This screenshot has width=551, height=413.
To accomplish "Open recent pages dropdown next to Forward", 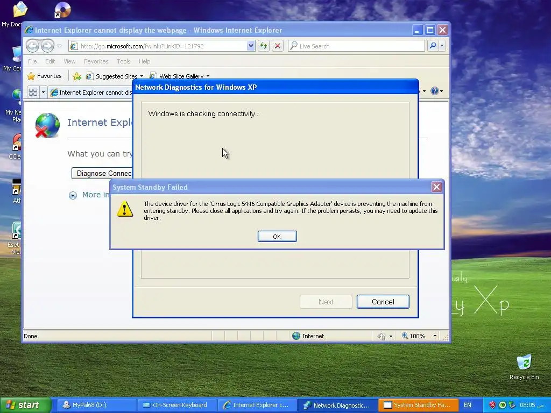I will [59, 46].
